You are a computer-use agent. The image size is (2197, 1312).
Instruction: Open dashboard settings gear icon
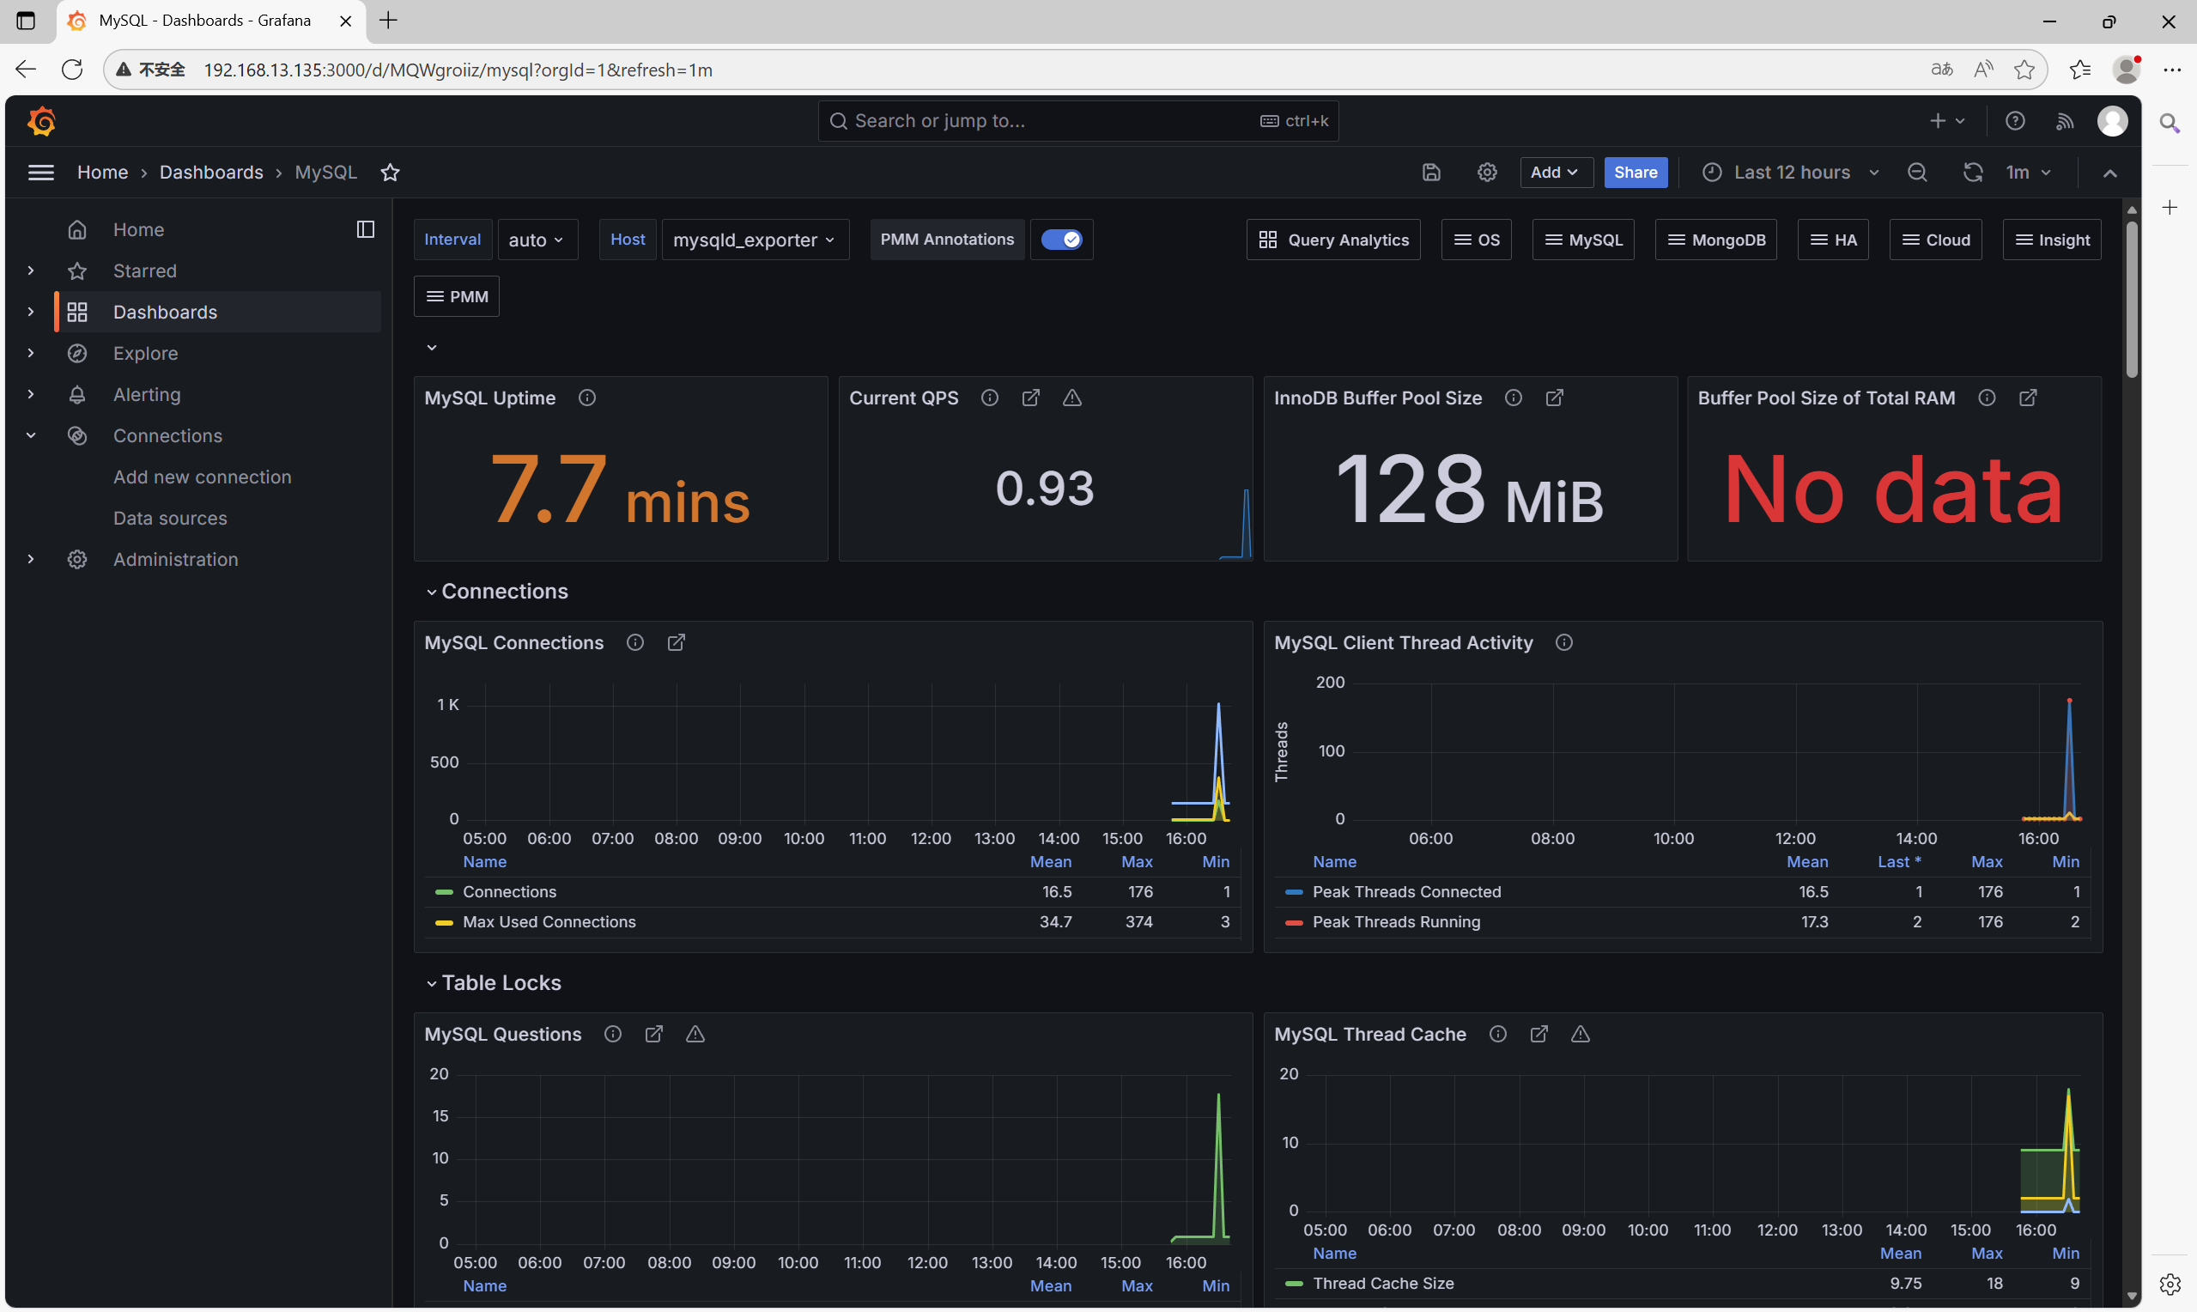pyautogui.click(x=1487, y=173)
